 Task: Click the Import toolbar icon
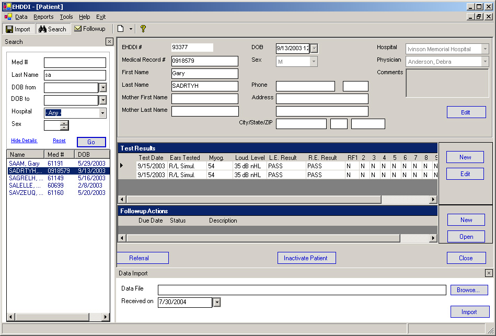[18, 29]
